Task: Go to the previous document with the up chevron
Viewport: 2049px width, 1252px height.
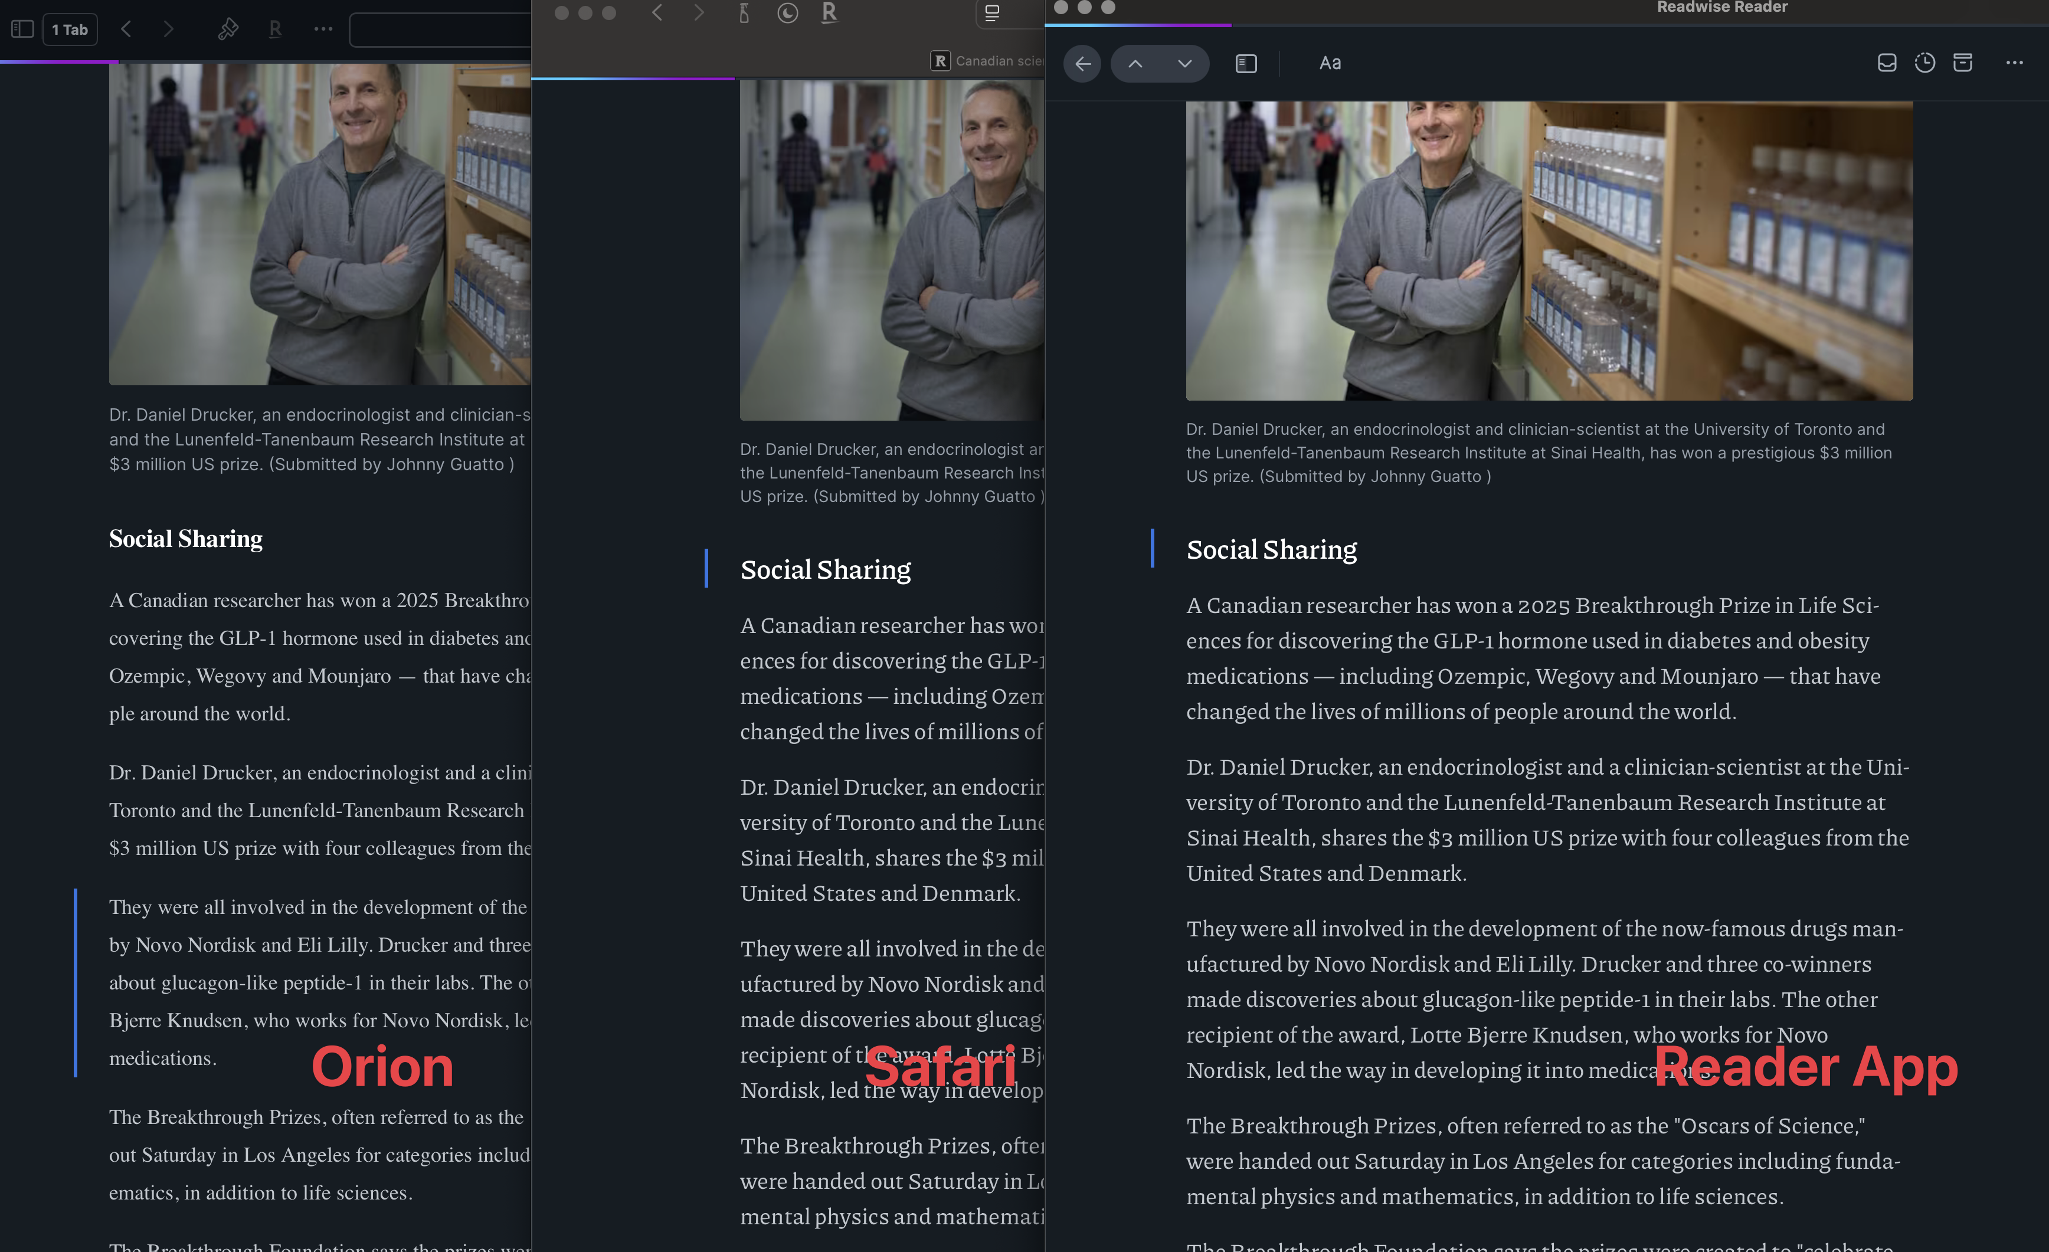Action: [1135, 63]
